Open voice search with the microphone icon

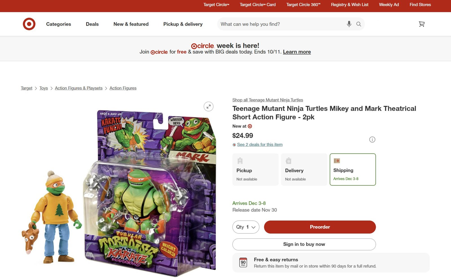pos(349,24)
